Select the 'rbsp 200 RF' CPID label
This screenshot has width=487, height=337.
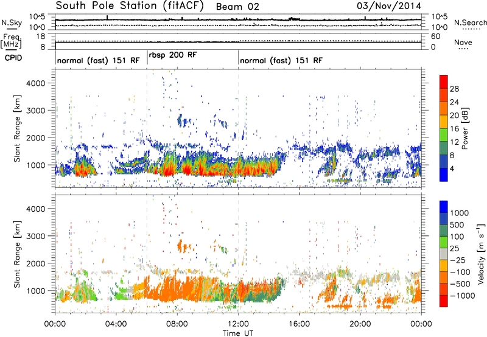click(173, 55)
